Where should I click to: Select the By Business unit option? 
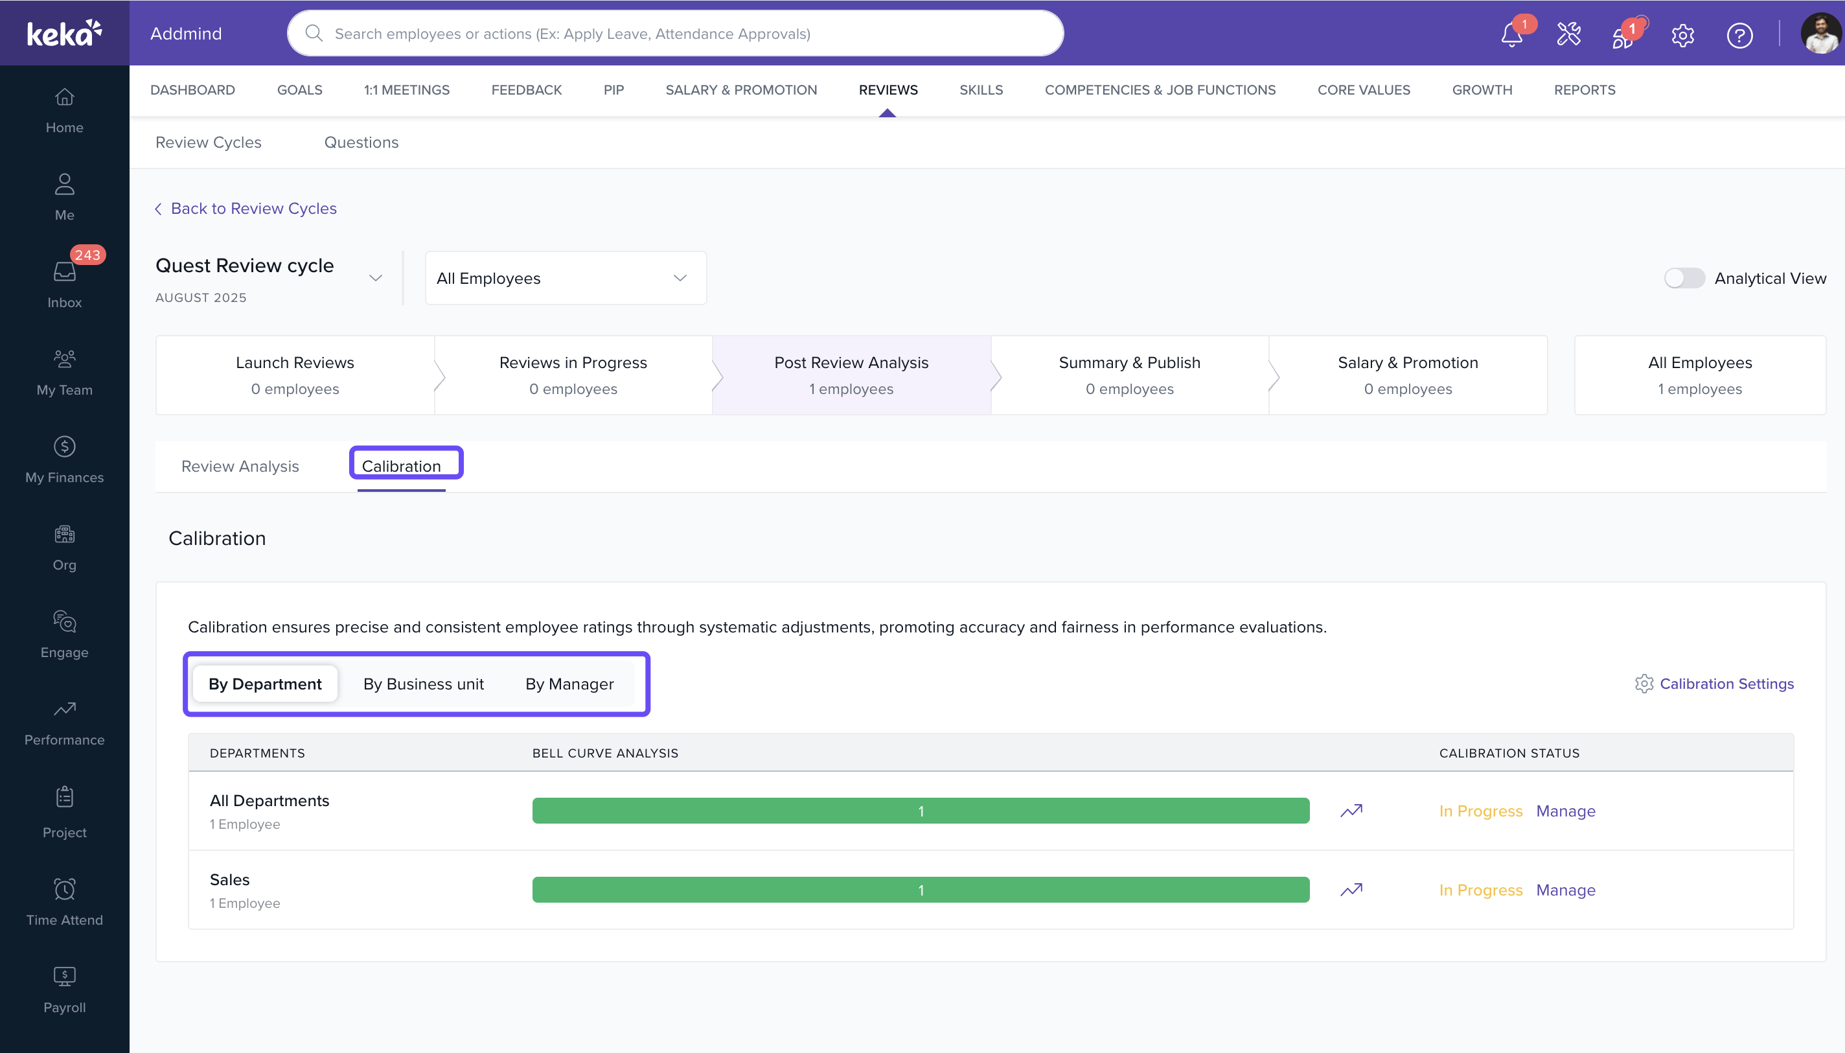pos(423,684)
